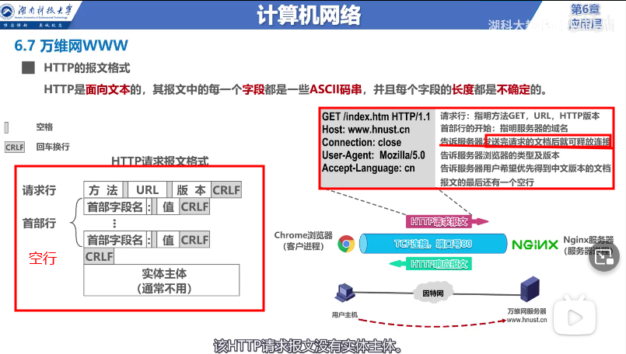Click the 计算机网络 slide title
The height and width of the screenshot is (354, 626).
[x=309, y=16]
